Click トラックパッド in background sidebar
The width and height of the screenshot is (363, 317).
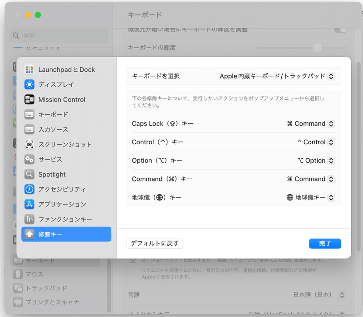tap(46, 288)
